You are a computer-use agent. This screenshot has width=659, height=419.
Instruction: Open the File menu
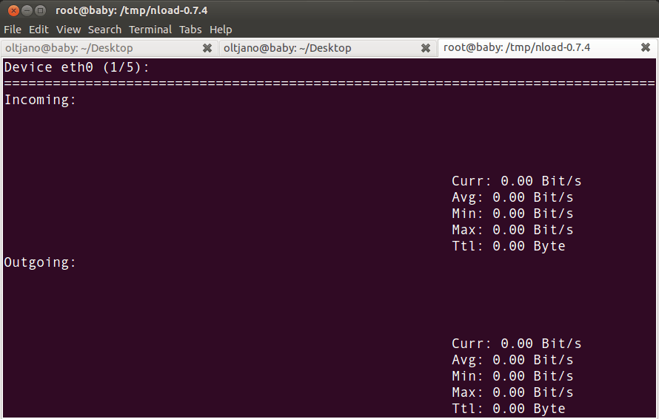point(13,30)
